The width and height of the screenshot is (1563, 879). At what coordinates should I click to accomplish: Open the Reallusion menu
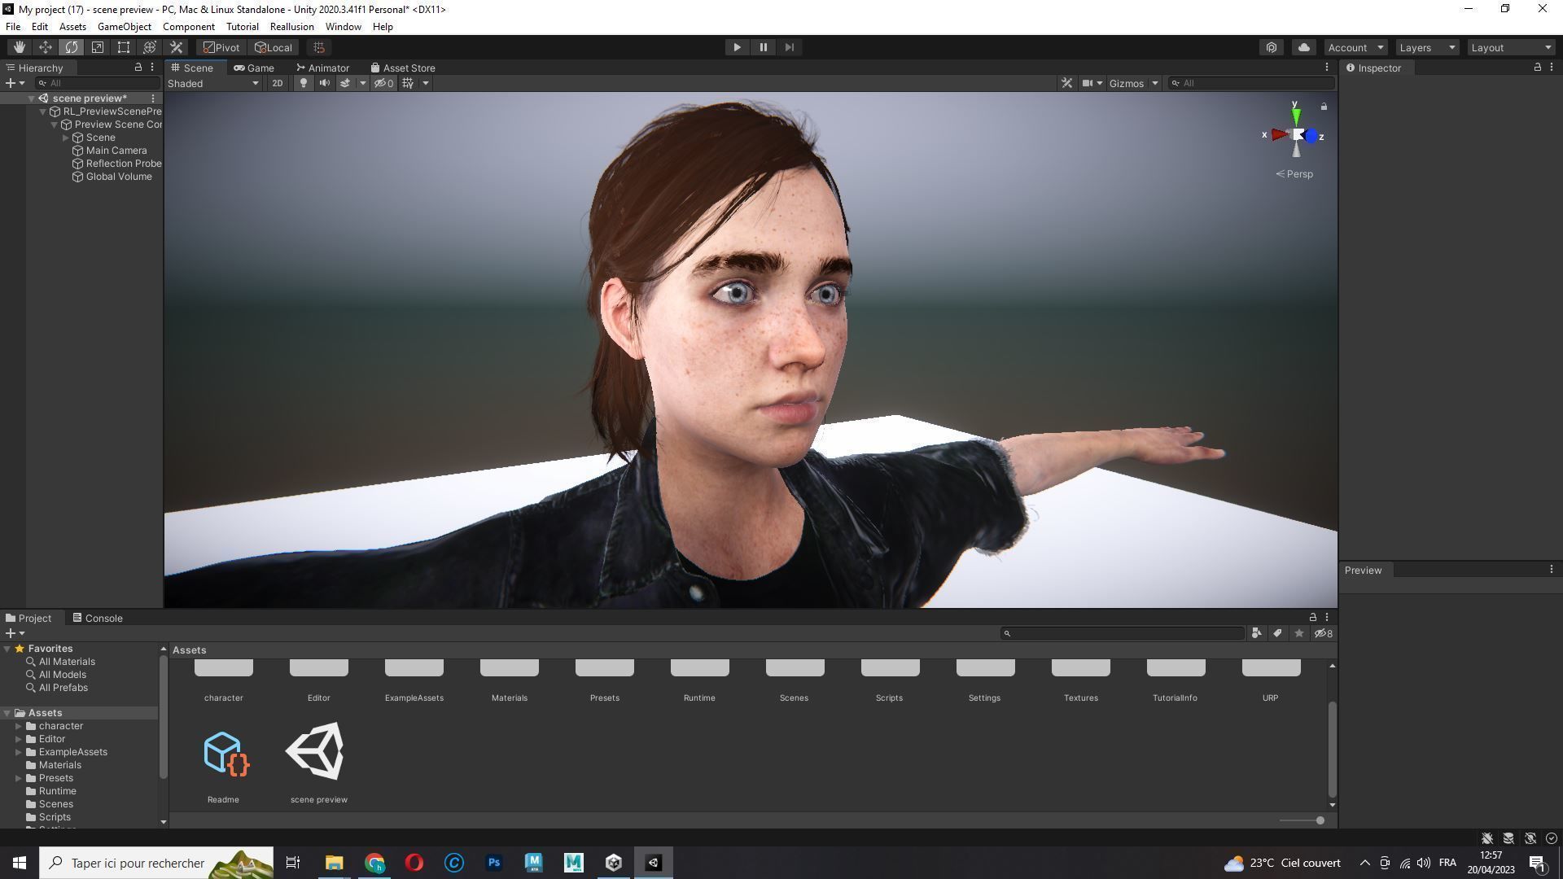point(291,27)
